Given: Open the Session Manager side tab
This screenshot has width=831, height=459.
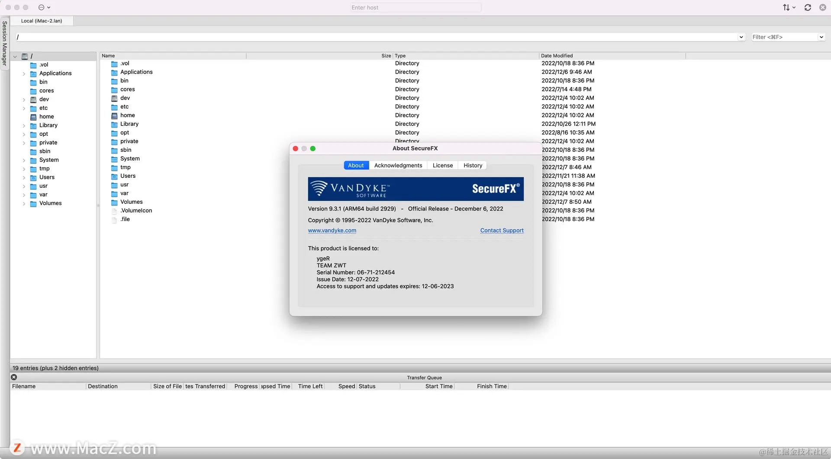Looking at the screenshot, I should click(x=4, y=43).
